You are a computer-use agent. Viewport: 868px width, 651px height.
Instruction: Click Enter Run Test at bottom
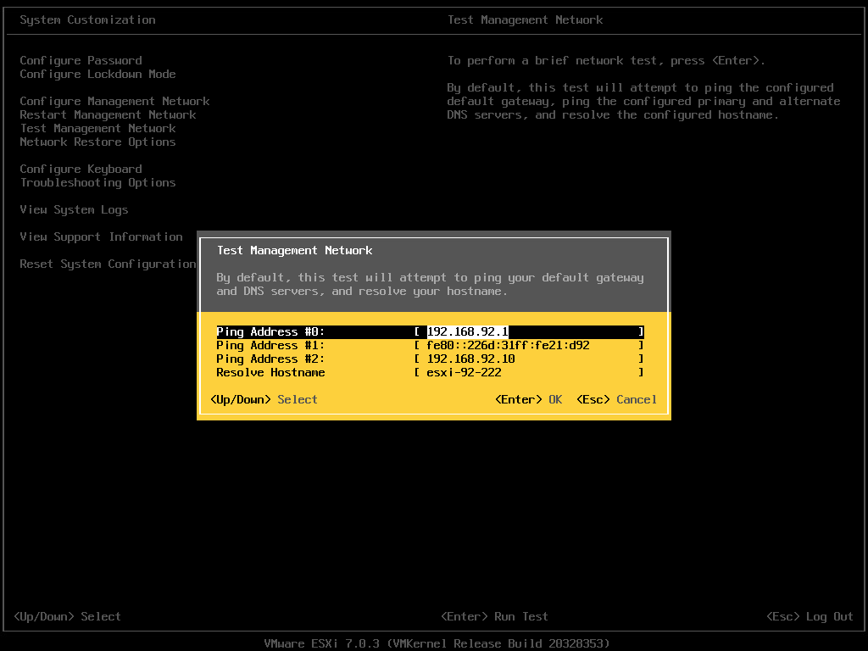coord(494,616)
